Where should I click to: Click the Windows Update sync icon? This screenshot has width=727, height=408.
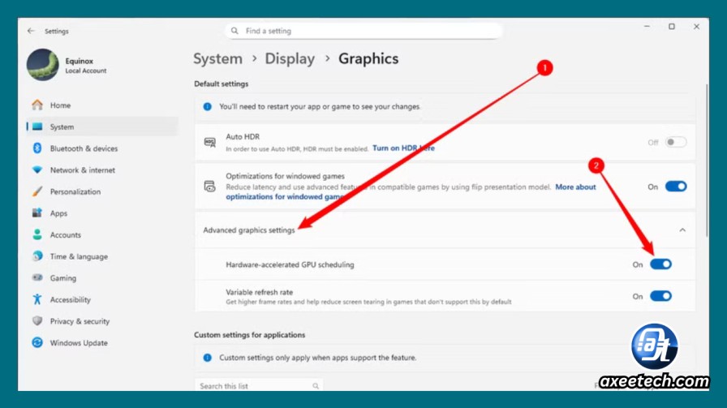(x=37, y=342)
